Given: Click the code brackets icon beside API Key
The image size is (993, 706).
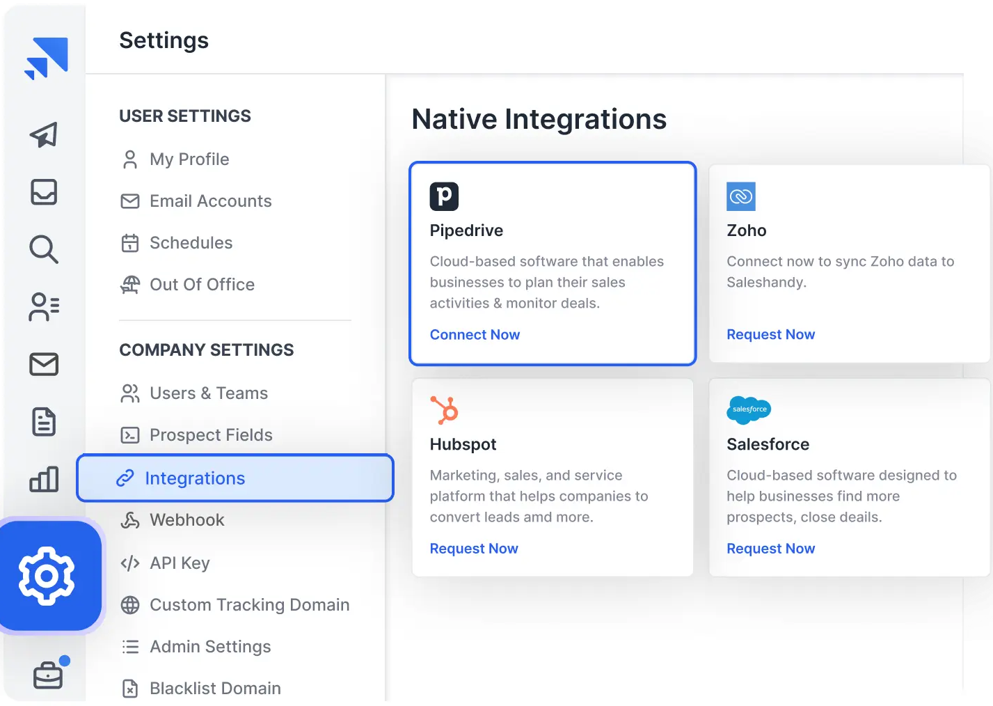Looking at the screenshot, I should click(130, 563).
